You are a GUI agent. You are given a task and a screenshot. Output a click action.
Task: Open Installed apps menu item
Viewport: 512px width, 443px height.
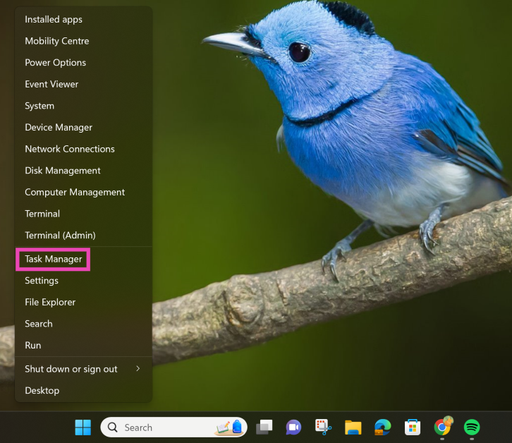54,19
